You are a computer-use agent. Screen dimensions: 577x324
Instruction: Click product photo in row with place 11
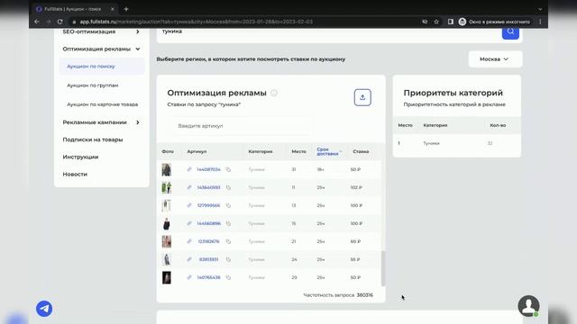[167, 187]
